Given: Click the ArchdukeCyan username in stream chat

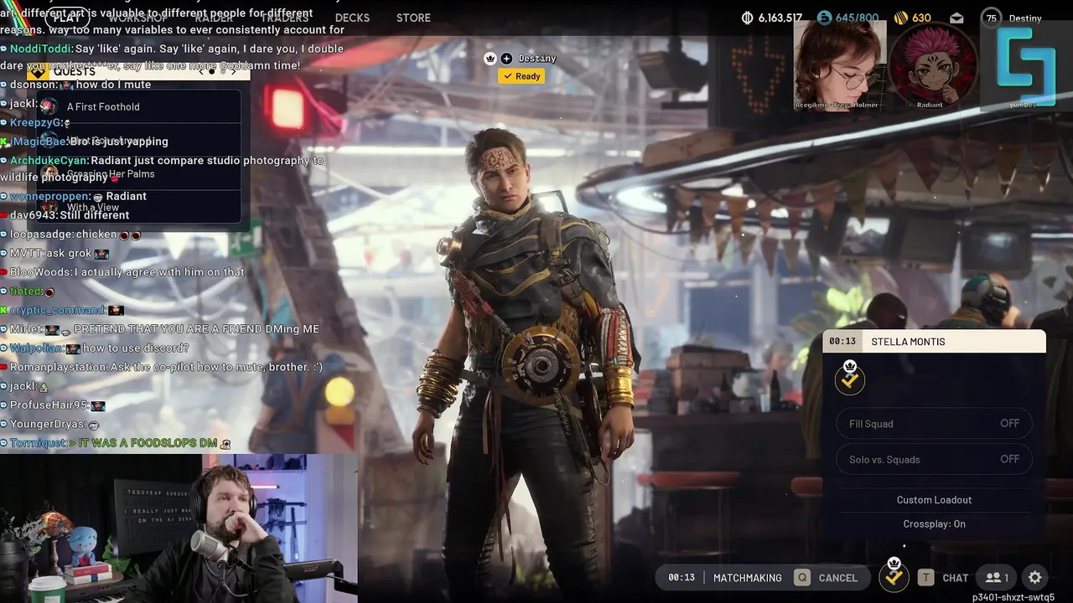Looking at the screenshot, I should click(x=47, y=160).
